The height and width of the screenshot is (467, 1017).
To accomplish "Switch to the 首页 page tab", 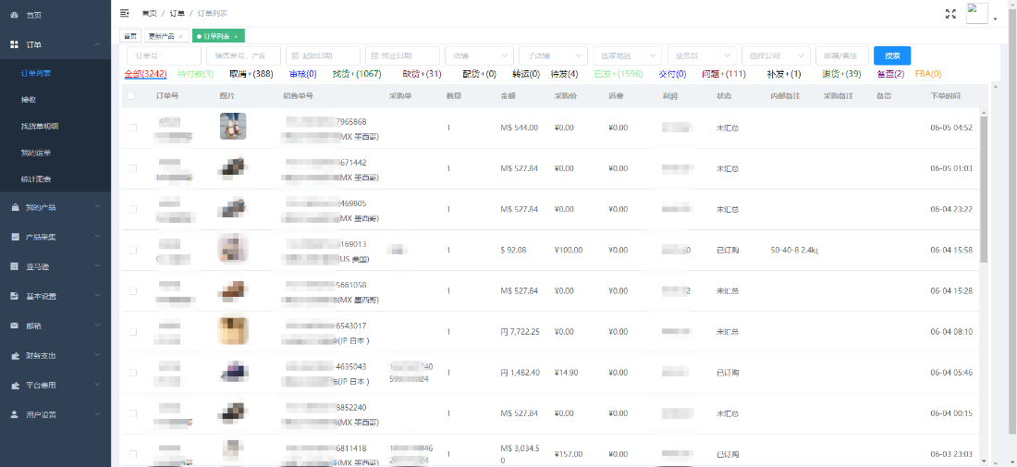I will click(x=130, y=36).
